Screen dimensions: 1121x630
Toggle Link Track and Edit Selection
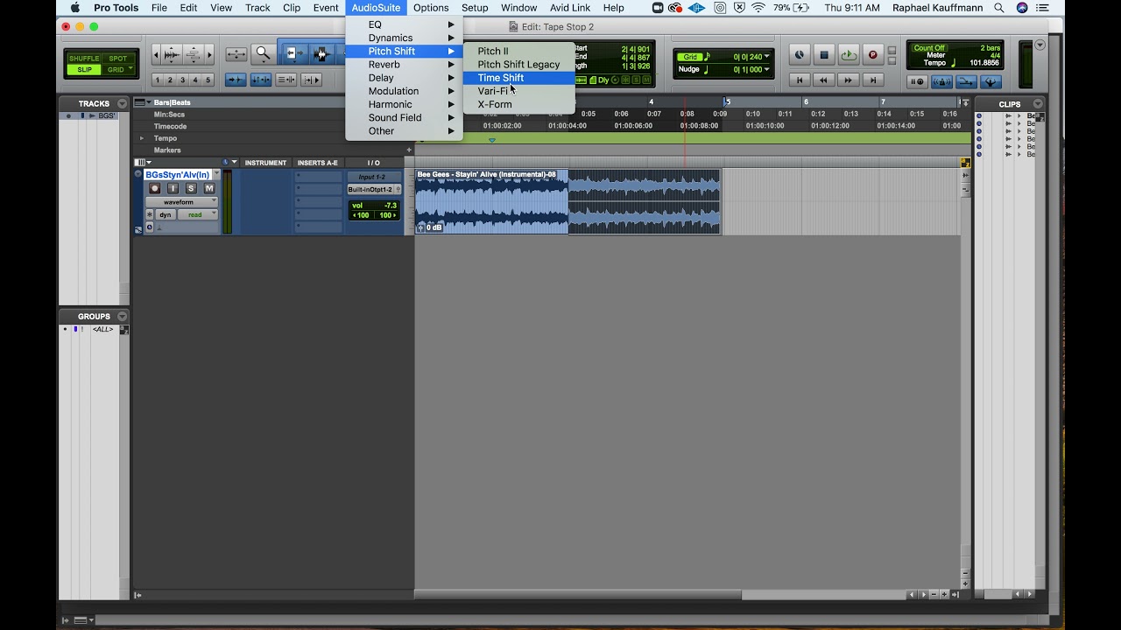286,80
